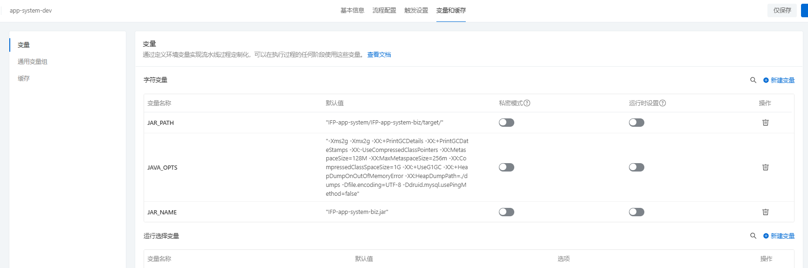
Task: Open the 查看文档 link
Action: (379, 55)
